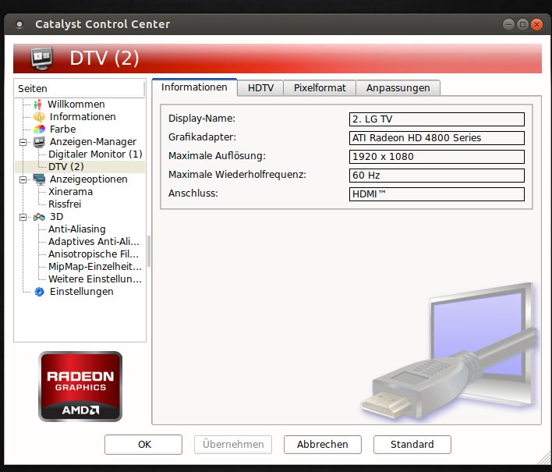Cancel with the Abbrechen button

click(x=323, y=445)
